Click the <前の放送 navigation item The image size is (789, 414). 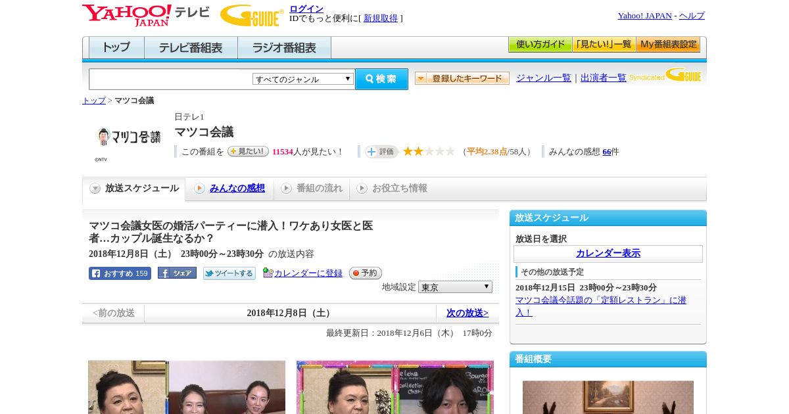pyautogui.click(x=114, y=313)
